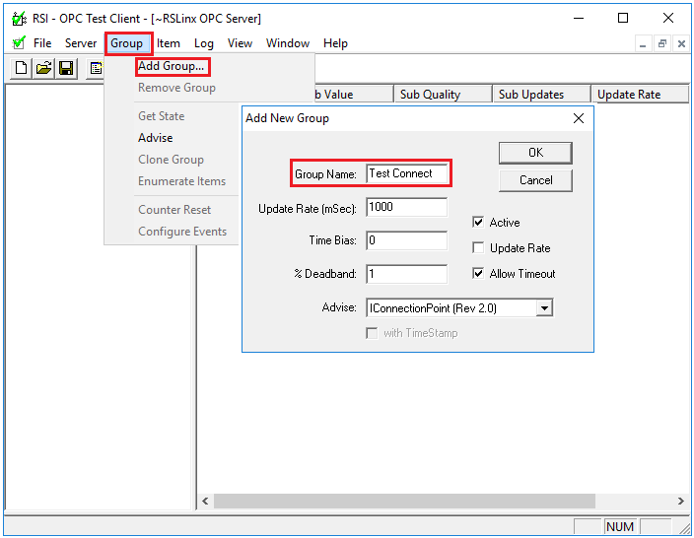Click the Sub Value column header
The height and width of the screenshot is (538, 694).
point(353,95)
